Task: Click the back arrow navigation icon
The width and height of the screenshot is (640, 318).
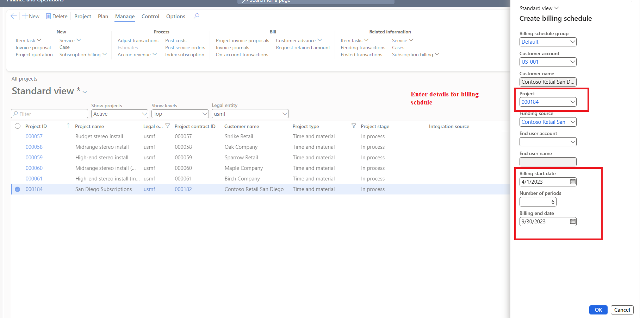Action: point(13,16)
